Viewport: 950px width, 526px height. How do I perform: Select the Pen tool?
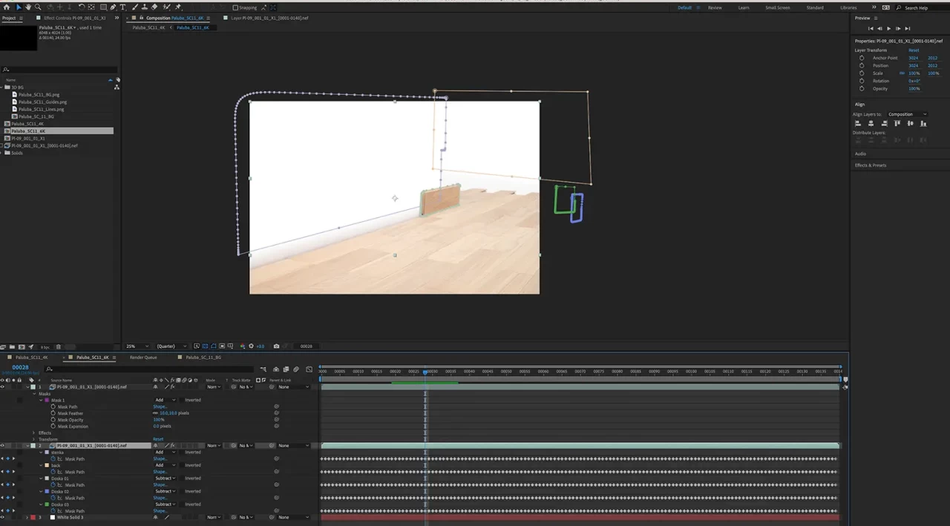click(114, 7)
